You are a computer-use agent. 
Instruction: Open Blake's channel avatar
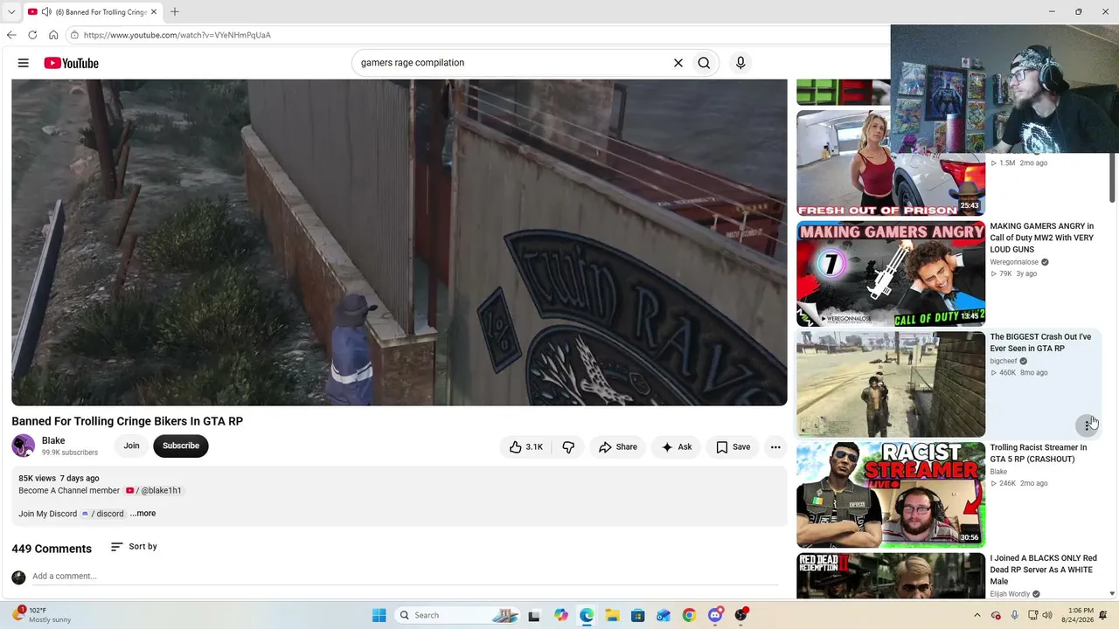[24, 446]
